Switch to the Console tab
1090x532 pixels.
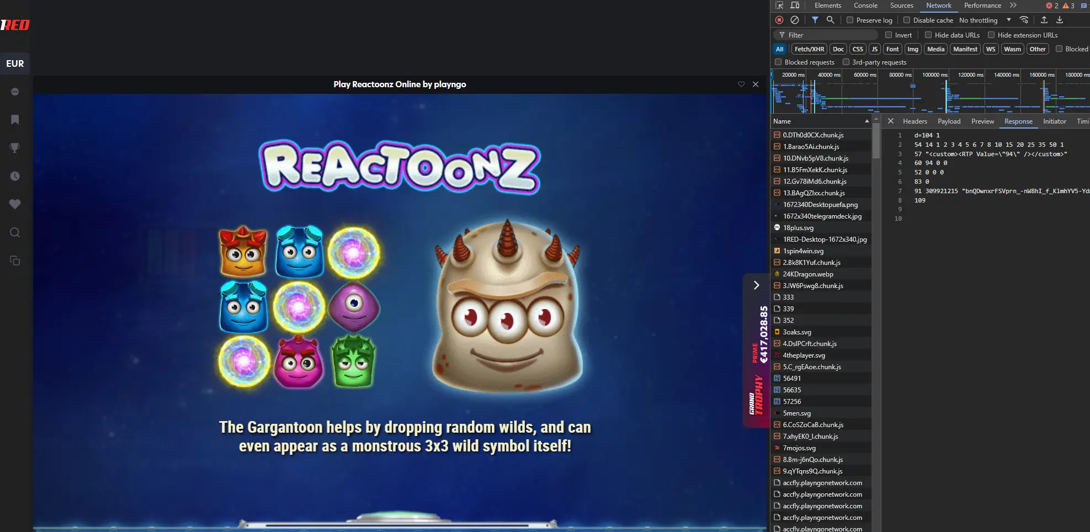click(865, 6)
